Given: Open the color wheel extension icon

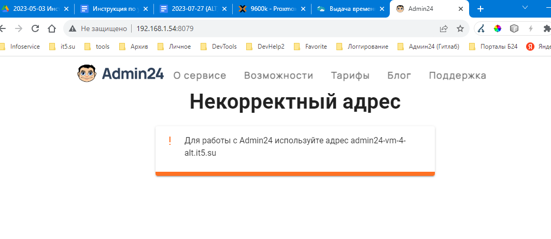Looking at the screenshot, I should click(x=498, y=29).
